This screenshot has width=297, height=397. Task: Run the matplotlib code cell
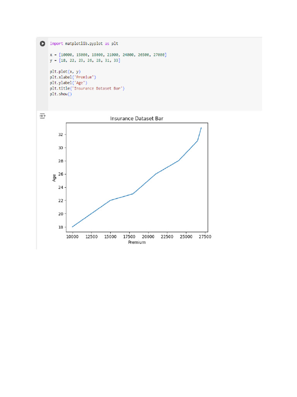pyautogui.click(x=43, y=43)
